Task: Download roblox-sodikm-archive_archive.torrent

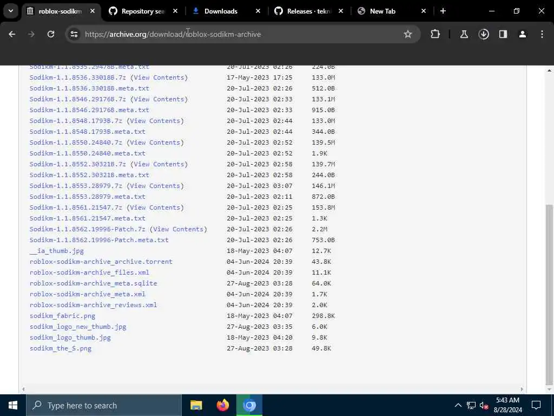Action: pyautogui.click(x=101, y=262)
